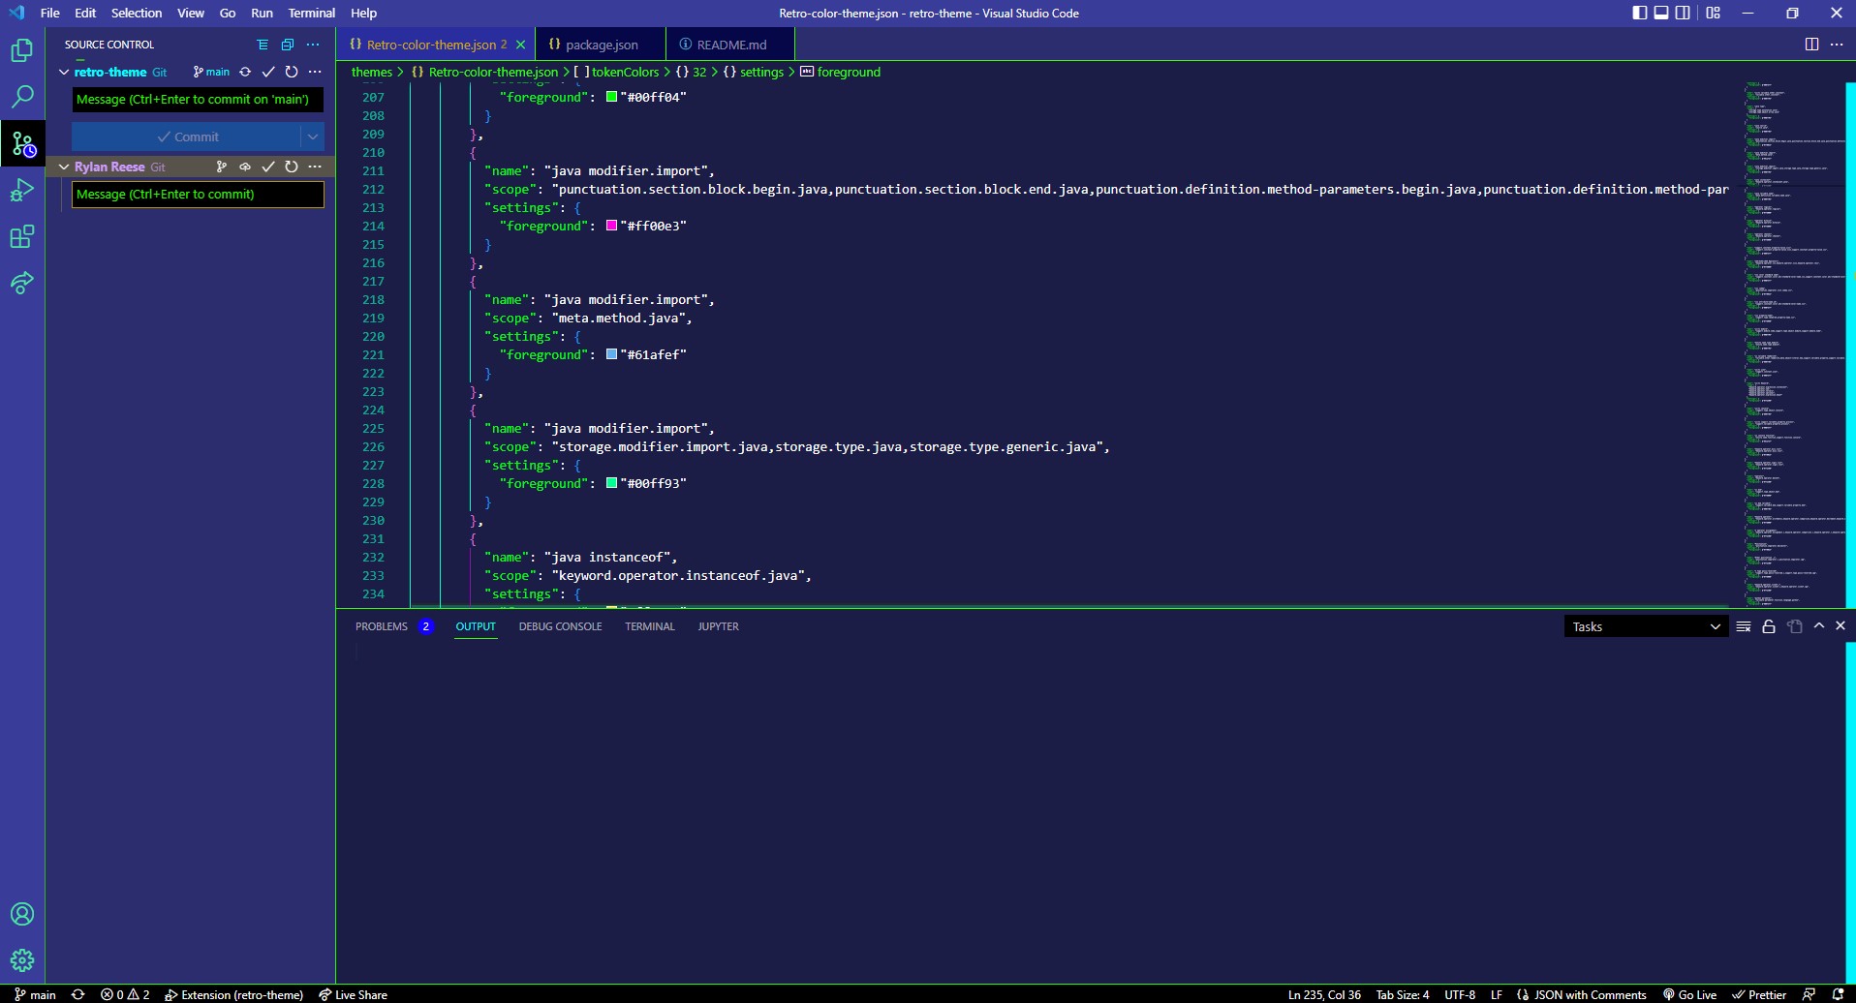Open the Accounts icon

click(21, 914)
